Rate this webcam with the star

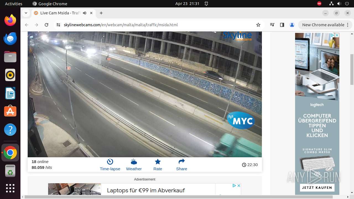pos(158,165)
